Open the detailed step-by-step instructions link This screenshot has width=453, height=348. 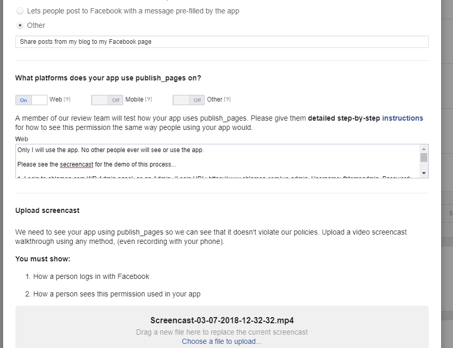(x=402, y=118)
